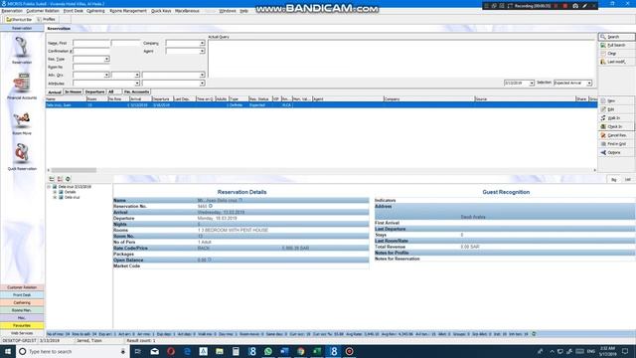
Task: Open the Reservation sidebar icon
Action: (22, 50)
